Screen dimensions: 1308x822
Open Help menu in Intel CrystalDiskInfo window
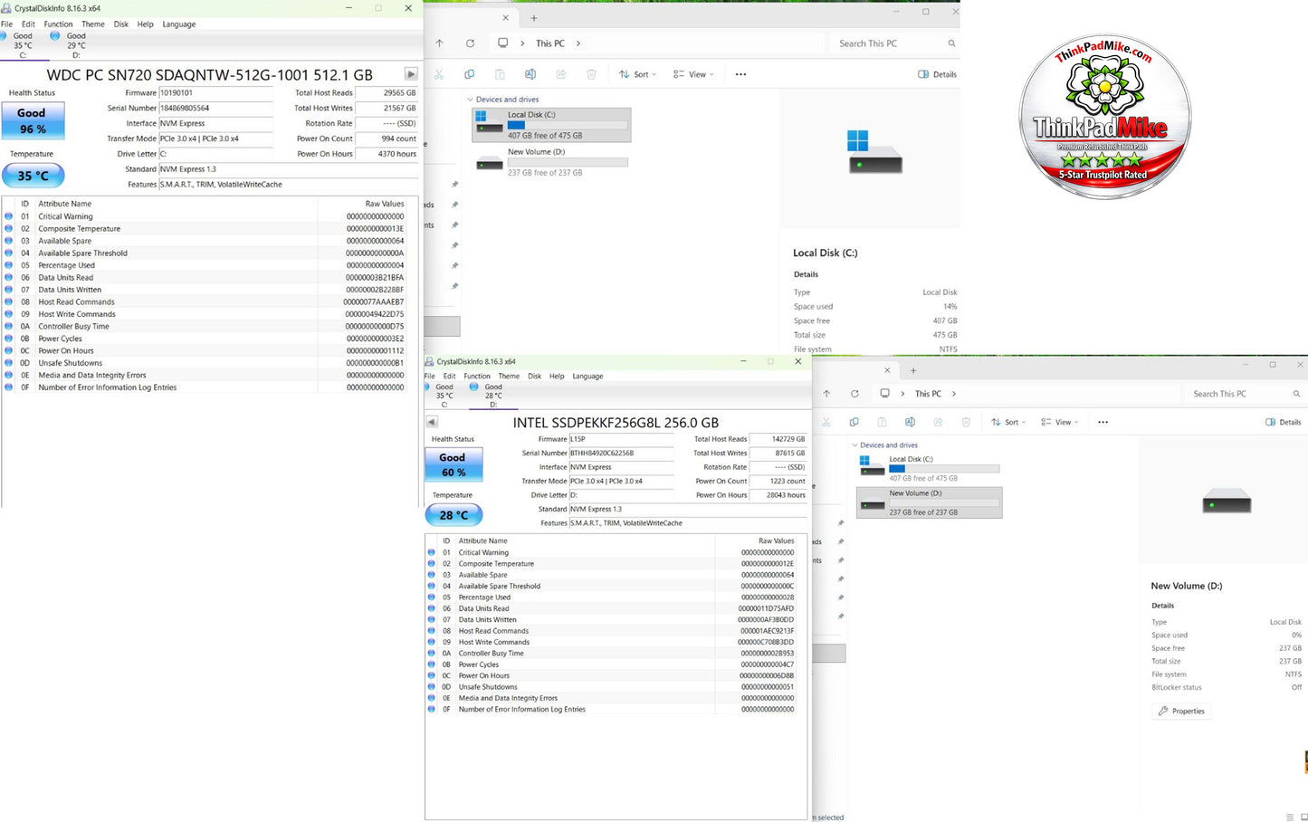point(557,376)
